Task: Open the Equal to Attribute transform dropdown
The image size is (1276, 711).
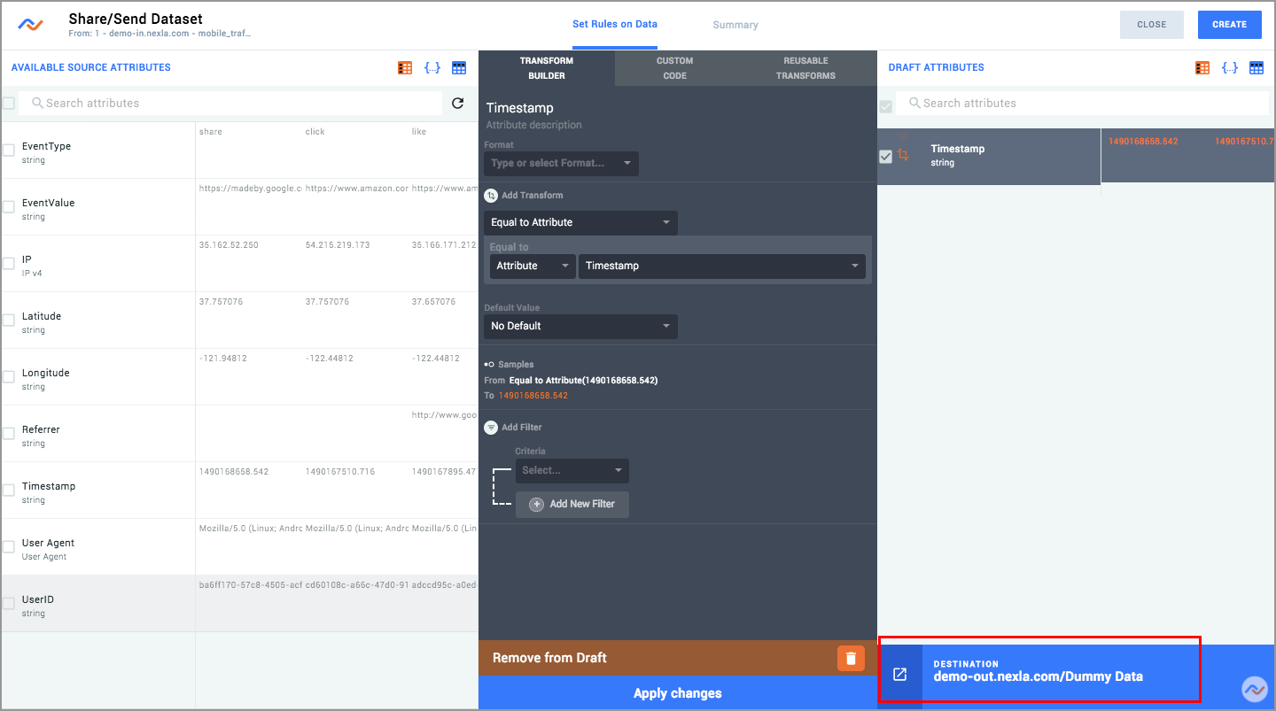Action: point(580,222)
